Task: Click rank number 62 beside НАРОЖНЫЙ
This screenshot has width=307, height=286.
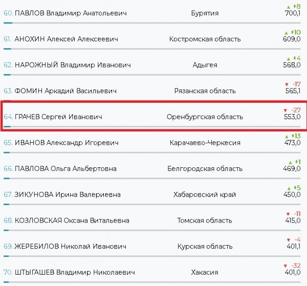Action: pyautogui.click(x=8, y=65)
